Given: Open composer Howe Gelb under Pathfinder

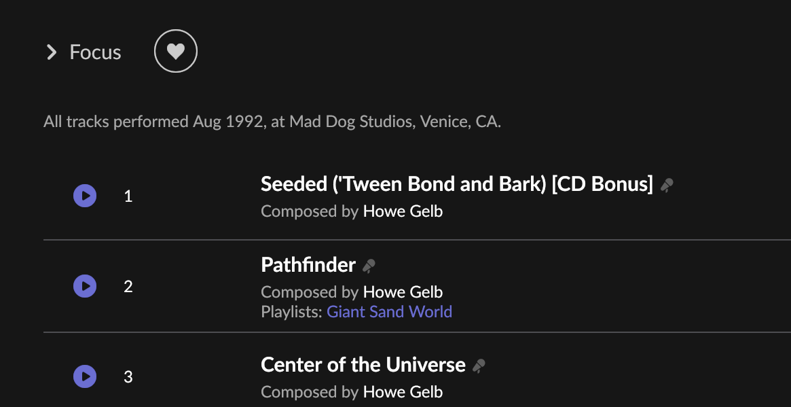Looking at the screenshot, I should 403,292.
